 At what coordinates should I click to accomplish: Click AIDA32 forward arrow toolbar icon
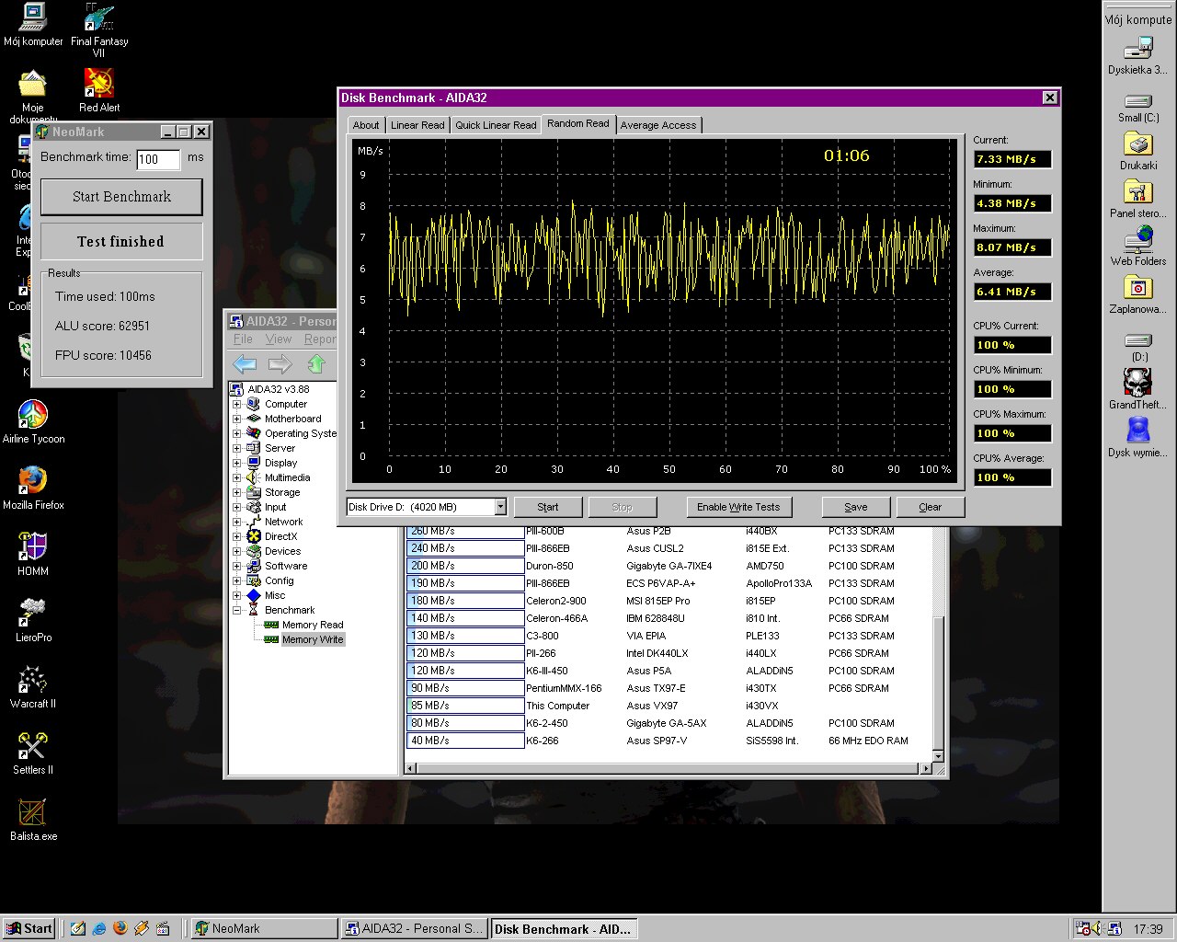(280, 363)
